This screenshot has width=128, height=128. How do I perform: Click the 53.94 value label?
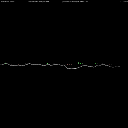pyautogui.click(x=118, y=67)
